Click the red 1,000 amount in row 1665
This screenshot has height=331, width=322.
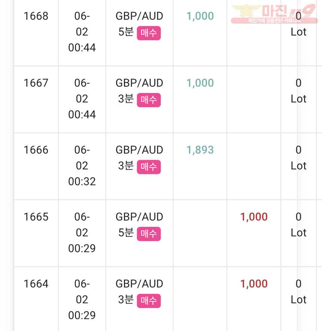click(x=254, y=217)
